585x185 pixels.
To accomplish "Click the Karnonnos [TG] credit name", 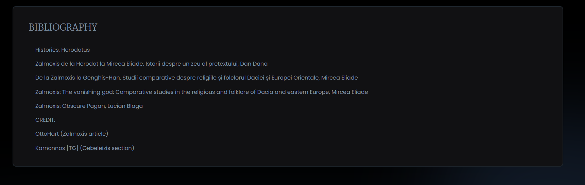I will (x=57, y=148).
